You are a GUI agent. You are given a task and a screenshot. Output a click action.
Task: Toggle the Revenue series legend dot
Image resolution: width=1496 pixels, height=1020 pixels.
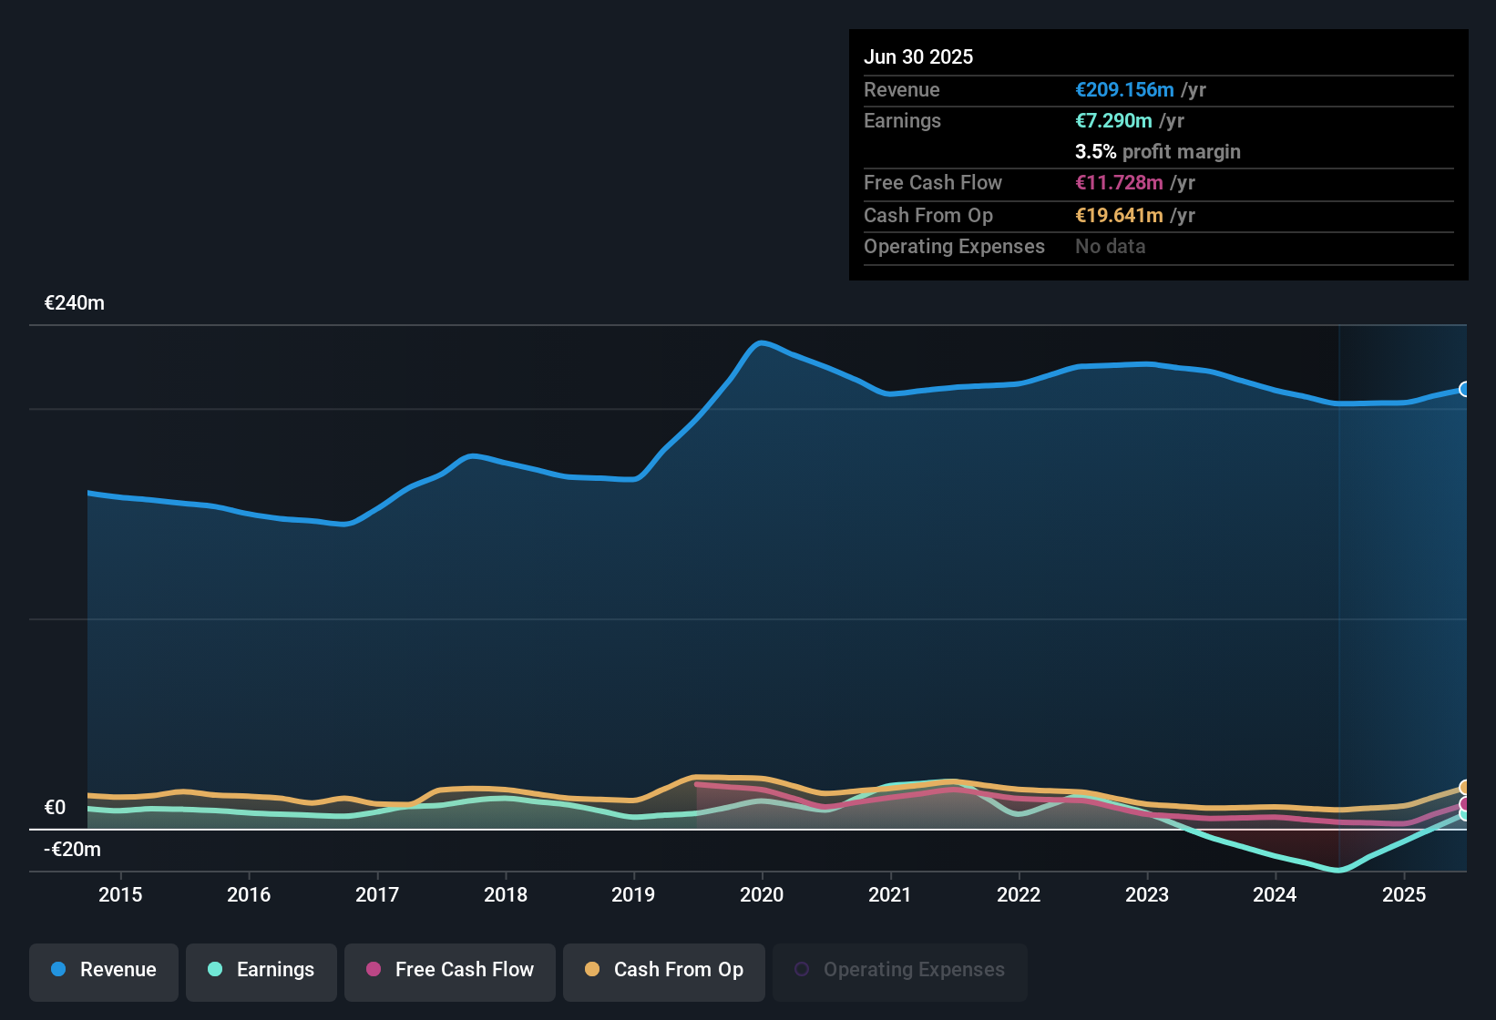coord(58,970)
